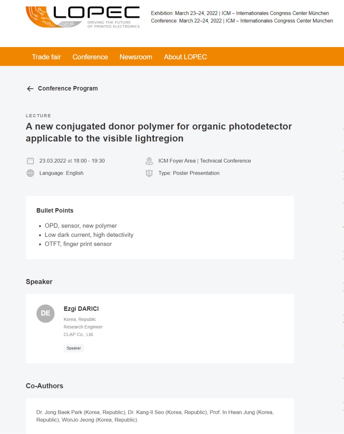Click the DE speaker avatar circle

click(46, 314)
